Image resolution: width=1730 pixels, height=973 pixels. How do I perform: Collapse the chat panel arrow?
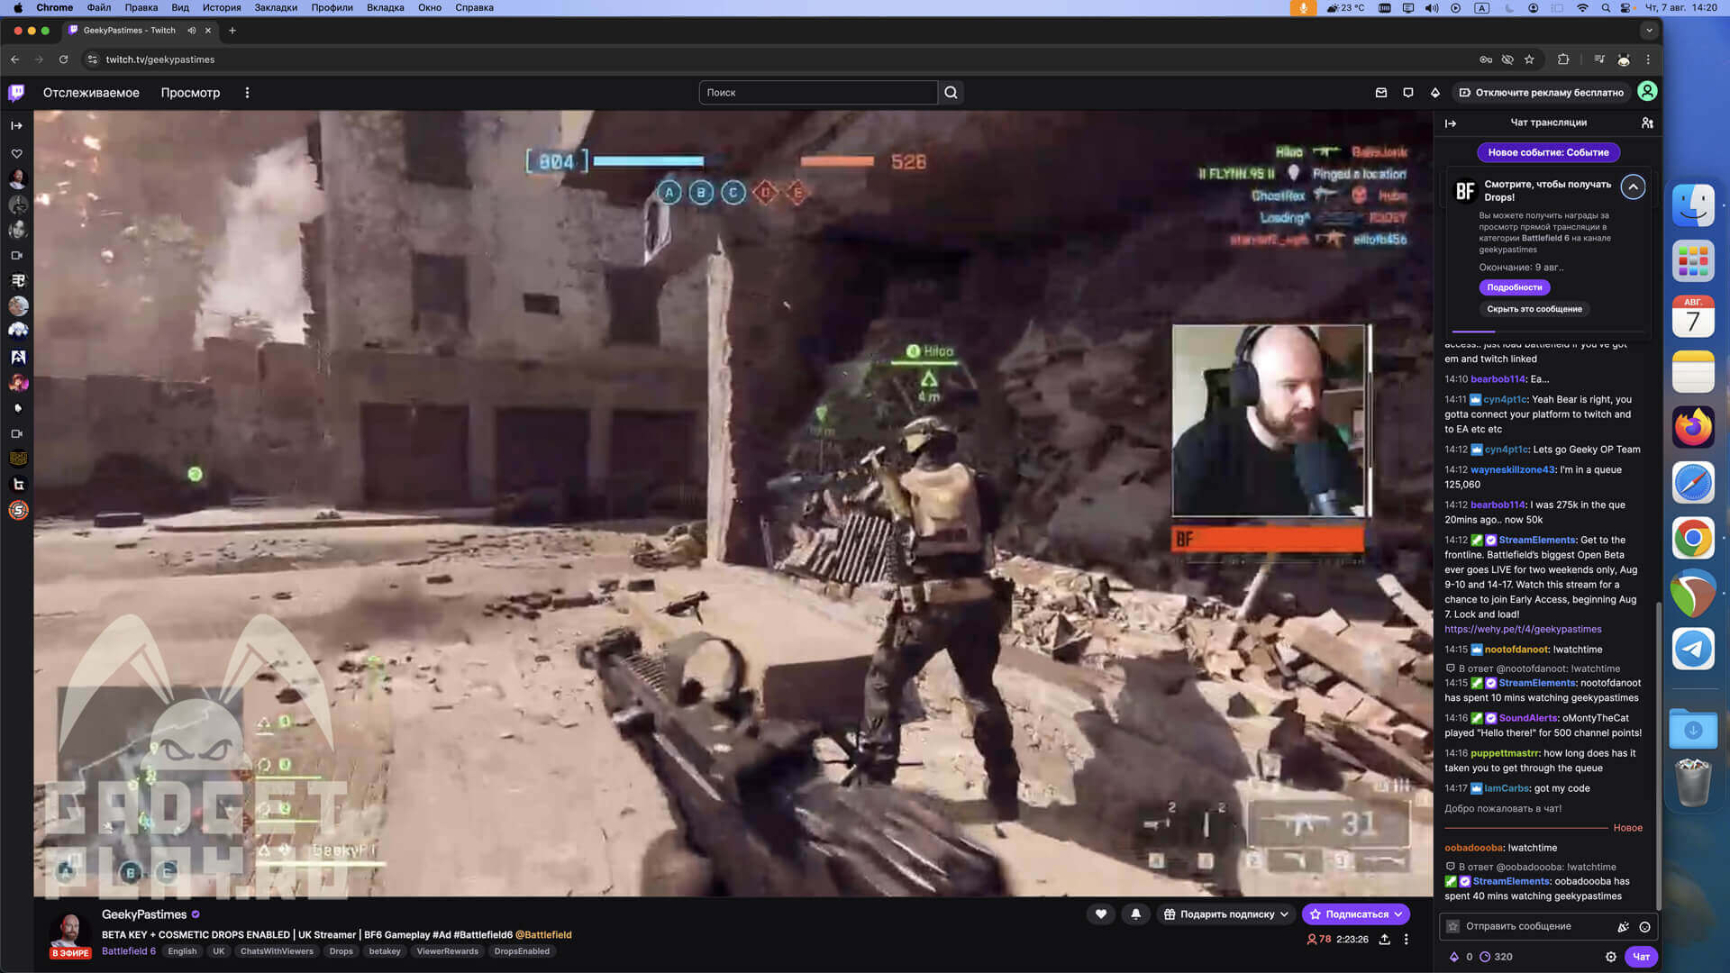1451,123
